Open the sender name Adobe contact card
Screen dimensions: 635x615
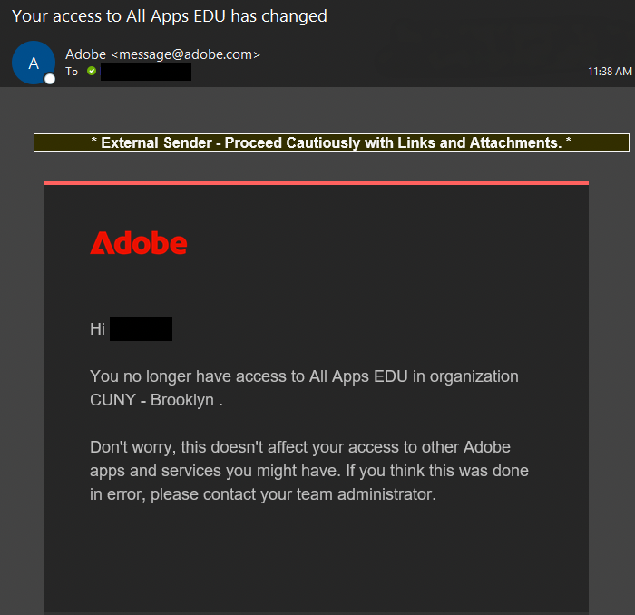[x=85, y=54]
